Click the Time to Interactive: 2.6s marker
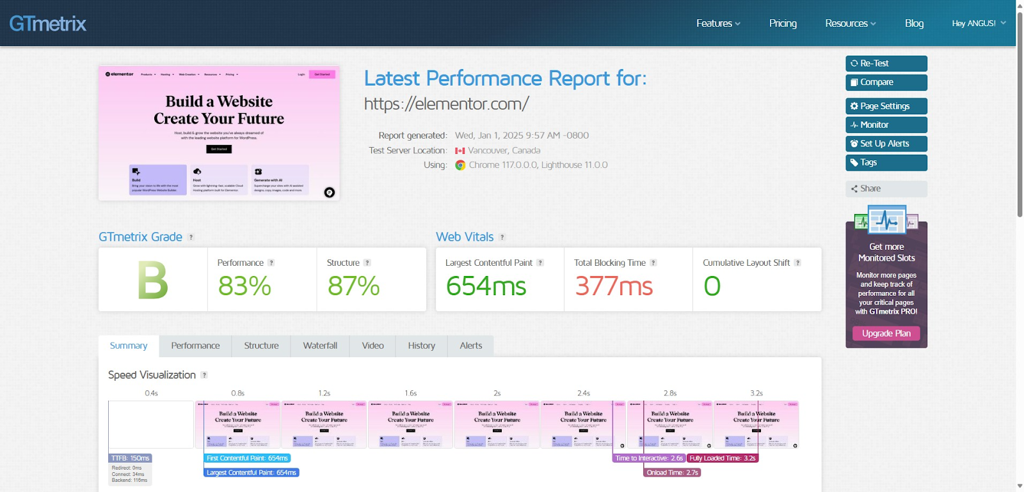 click(649, 458)
